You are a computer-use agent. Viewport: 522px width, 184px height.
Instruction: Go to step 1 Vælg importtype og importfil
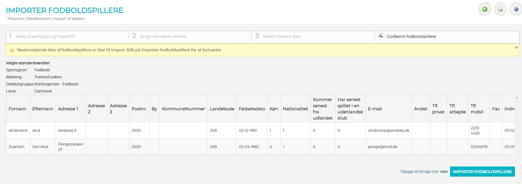(45, 36)
